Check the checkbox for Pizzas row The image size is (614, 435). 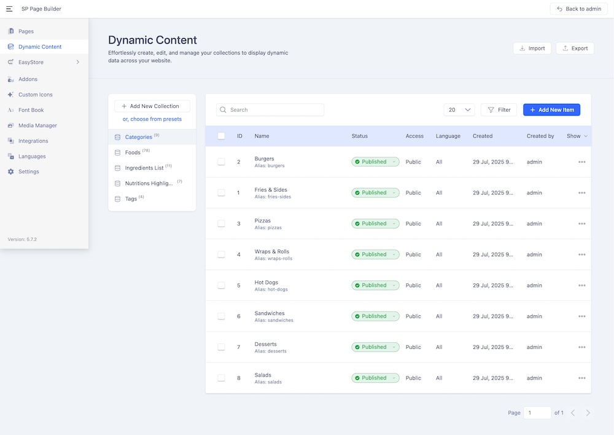click(221, 224)
